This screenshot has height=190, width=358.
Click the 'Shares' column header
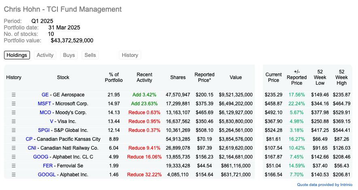(x=178, y=77)
